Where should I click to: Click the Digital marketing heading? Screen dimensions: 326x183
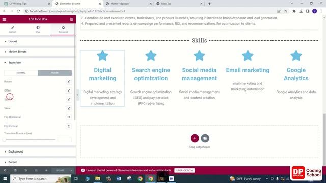pyautogui.click(x=102, y=74)
